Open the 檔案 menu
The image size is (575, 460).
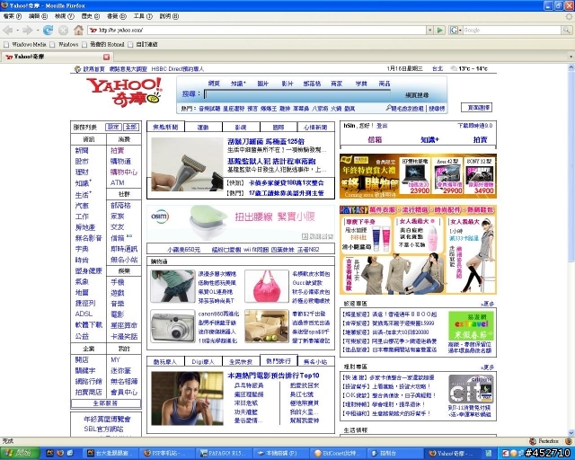tap(12, 16)
